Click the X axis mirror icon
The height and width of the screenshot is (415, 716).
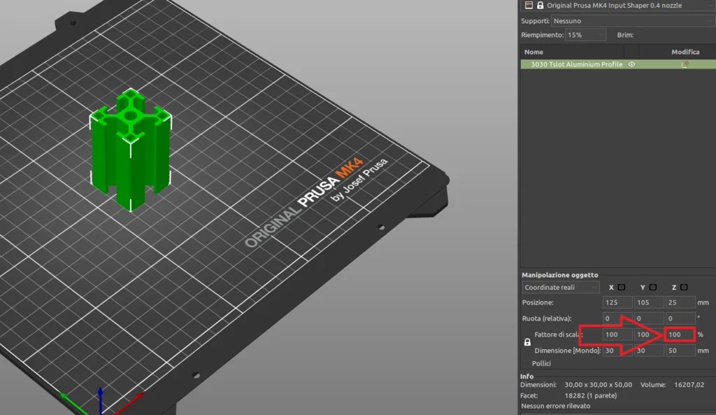(621, 287)
